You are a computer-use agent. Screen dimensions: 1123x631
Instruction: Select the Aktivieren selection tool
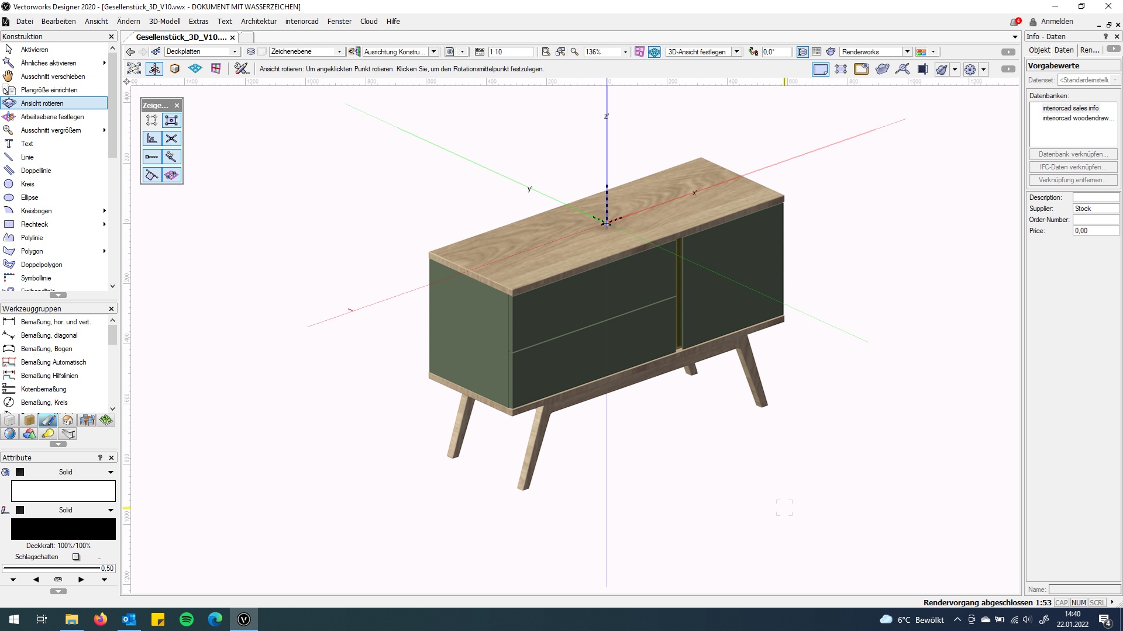(54, 50)
